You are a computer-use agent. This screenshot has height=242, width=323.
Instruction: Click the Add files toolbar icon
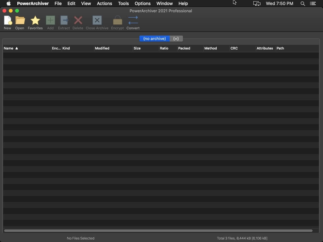point(50,20)
